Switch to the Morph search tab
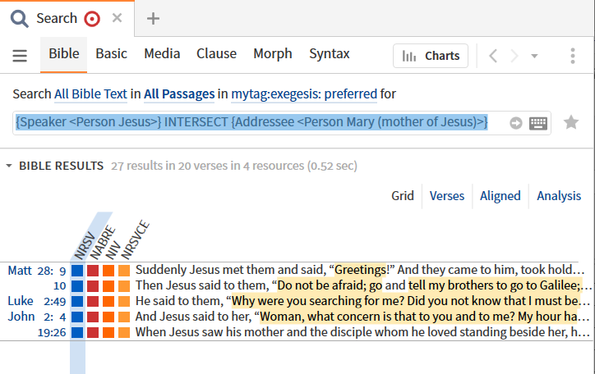Image resolution: width=595 pixels, height=374 pixels. coord(273,54)
